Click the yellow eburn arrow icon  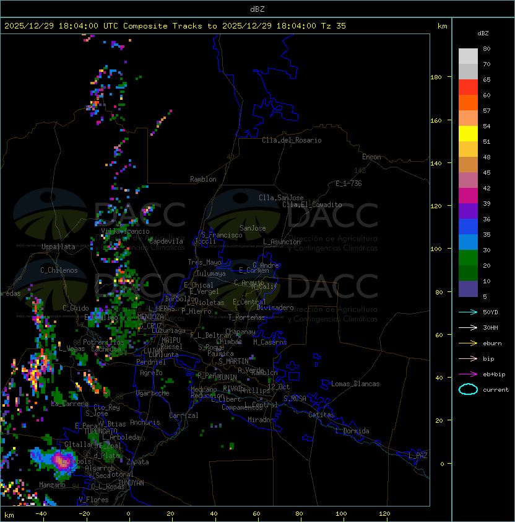[468, 343]
